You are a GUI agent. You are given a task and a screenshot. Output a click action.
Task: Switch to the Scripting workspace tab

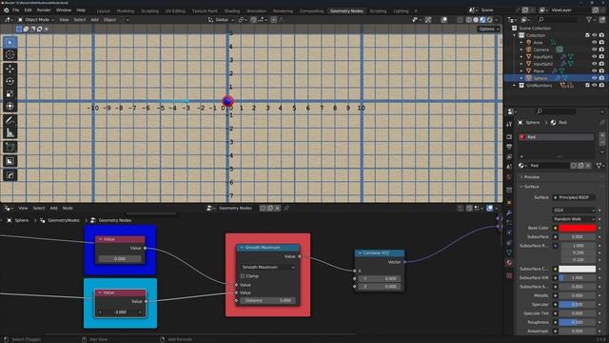coord(379,10)
